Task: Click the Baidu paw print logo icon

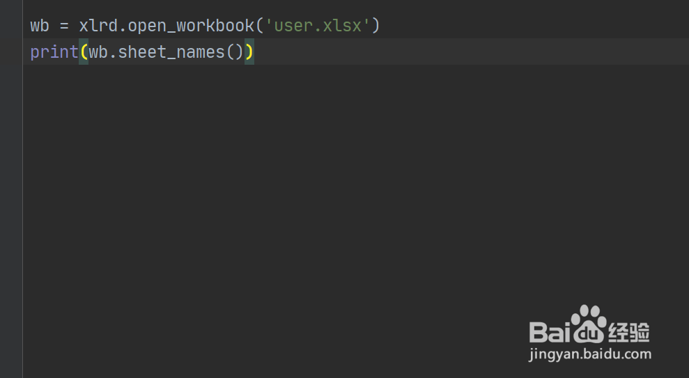Action: [589, 324]
